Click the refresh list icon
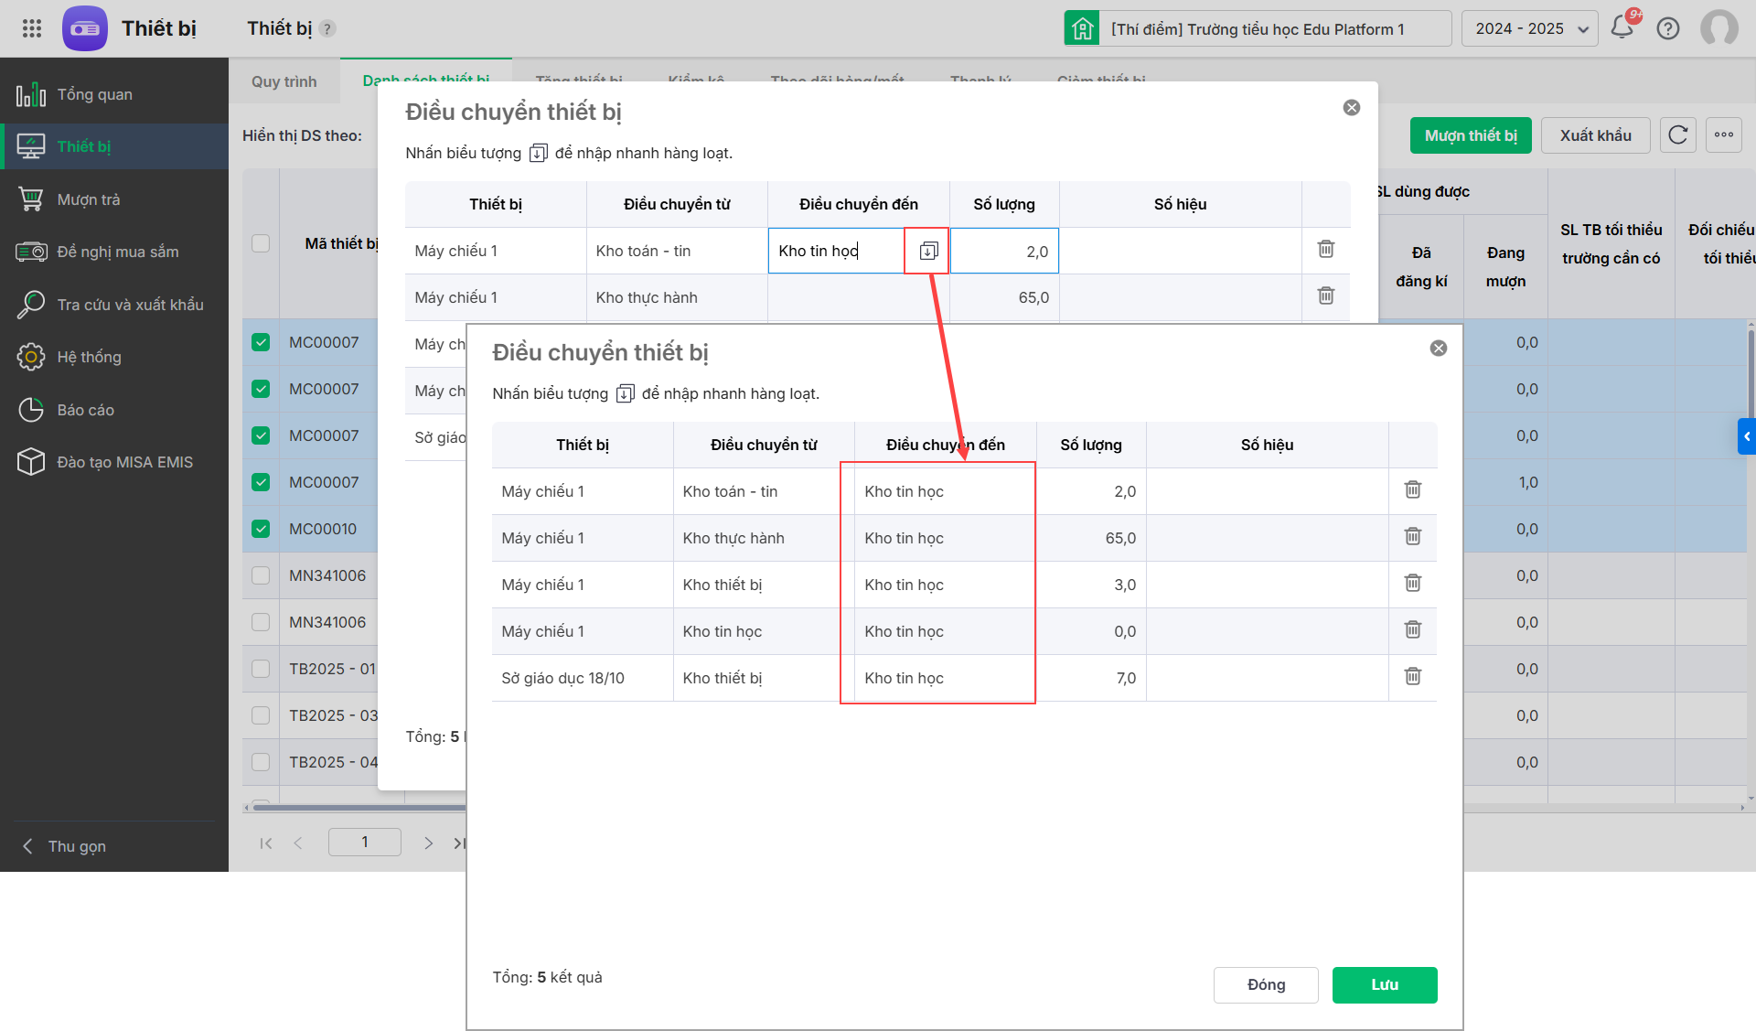This screenshot has height=1031, width=1756. pyautogui.click(x=1677, y=135)
